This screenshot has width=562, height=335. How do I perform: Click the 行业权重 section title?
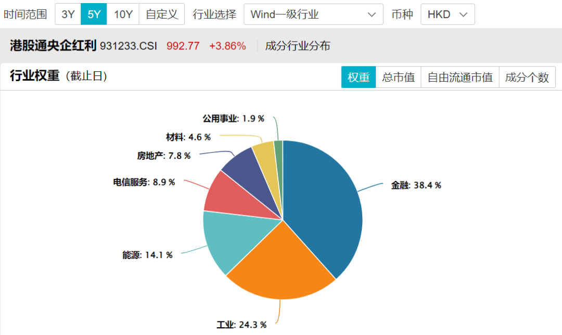(x=34, y=76)
